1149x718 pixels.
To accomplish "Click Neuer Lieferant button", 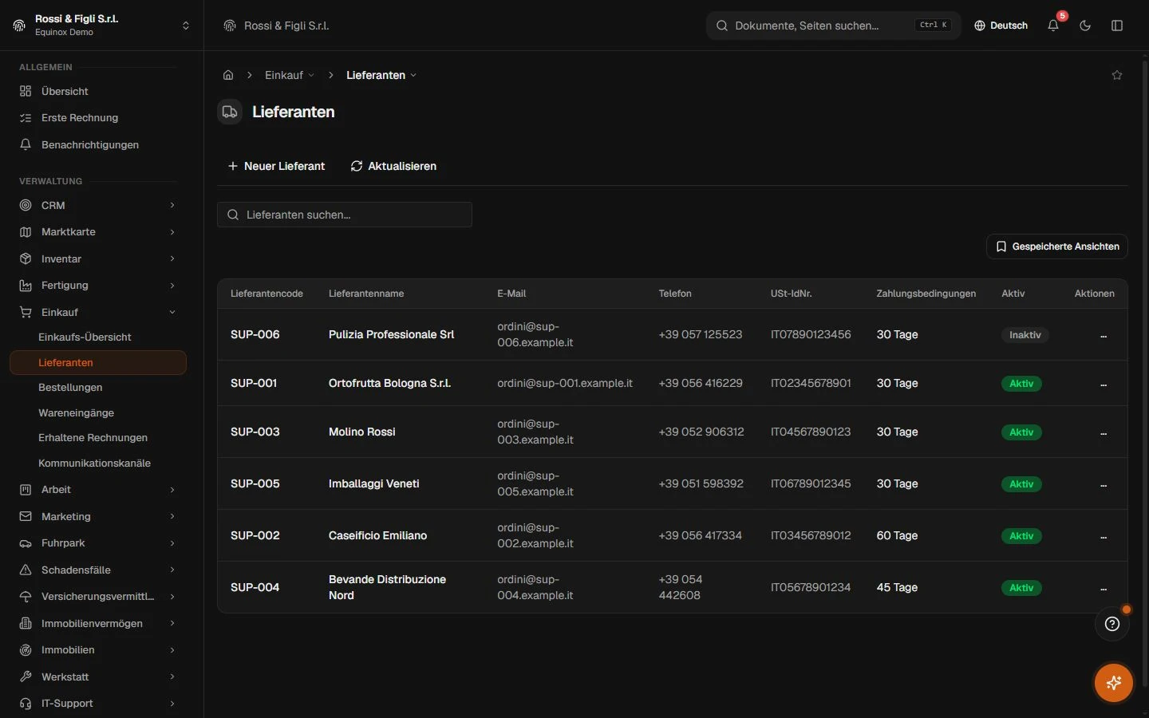I will click(x=276, y=166).
